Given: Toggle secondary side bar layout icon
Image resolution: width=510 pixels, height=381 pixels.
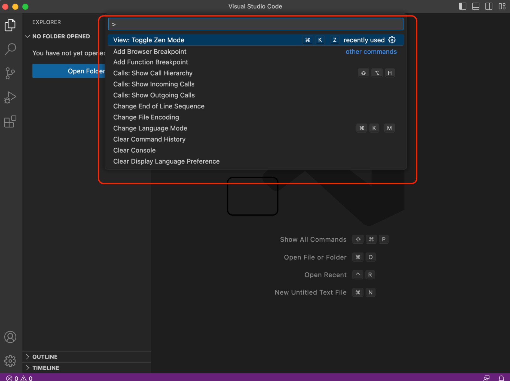Looking at the screenshot, I should 488,6.
